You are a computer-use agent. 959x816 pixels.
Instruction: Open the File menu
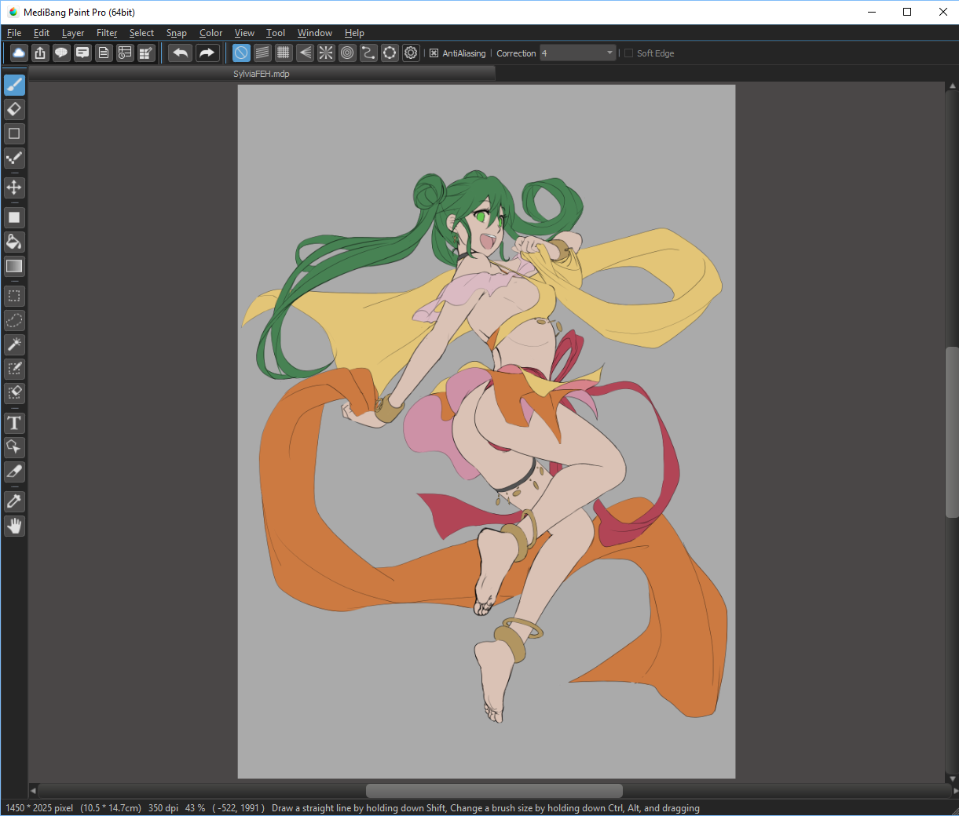point(14,33)
